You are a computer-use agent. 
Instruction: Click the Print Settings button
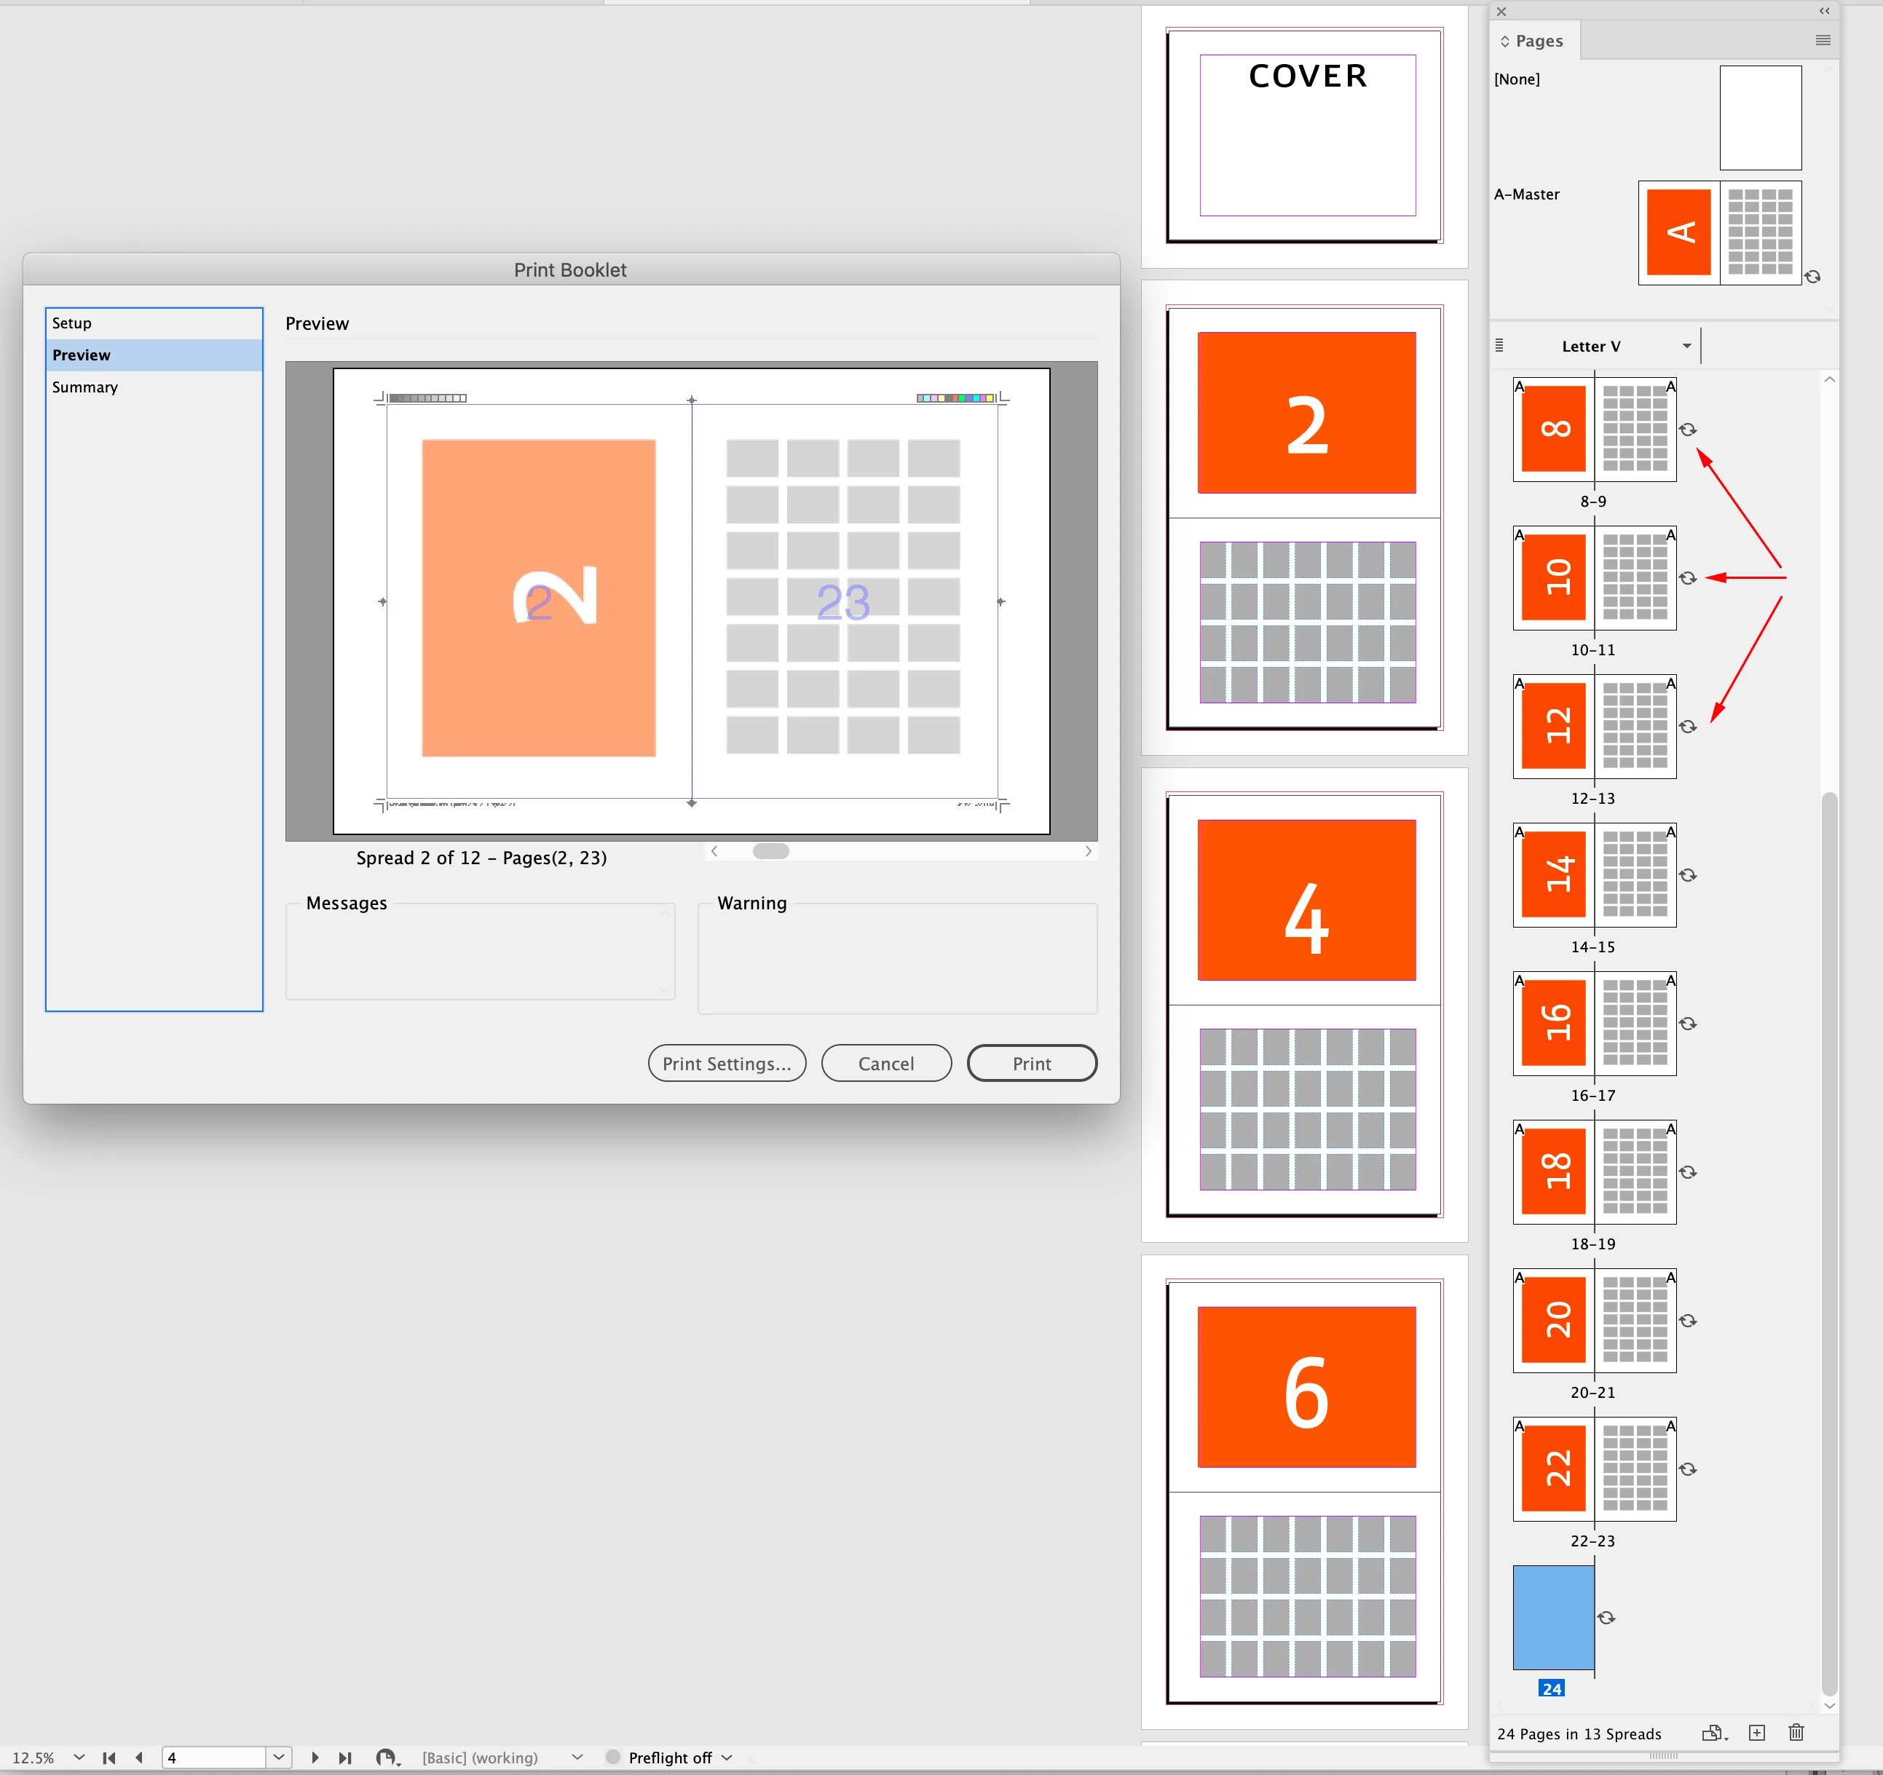727,1063
